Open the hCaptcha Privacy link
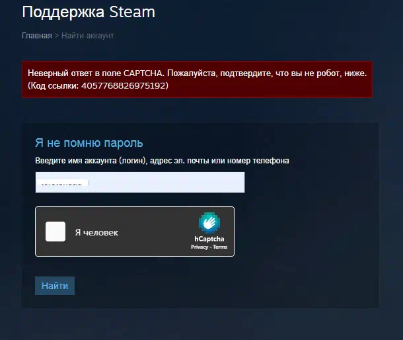 tap(199, 247)
